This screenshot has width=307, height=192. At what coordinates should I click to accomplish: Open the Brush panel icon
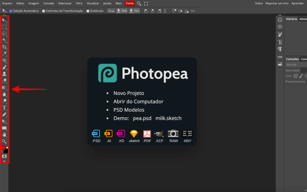pos(280,35)
